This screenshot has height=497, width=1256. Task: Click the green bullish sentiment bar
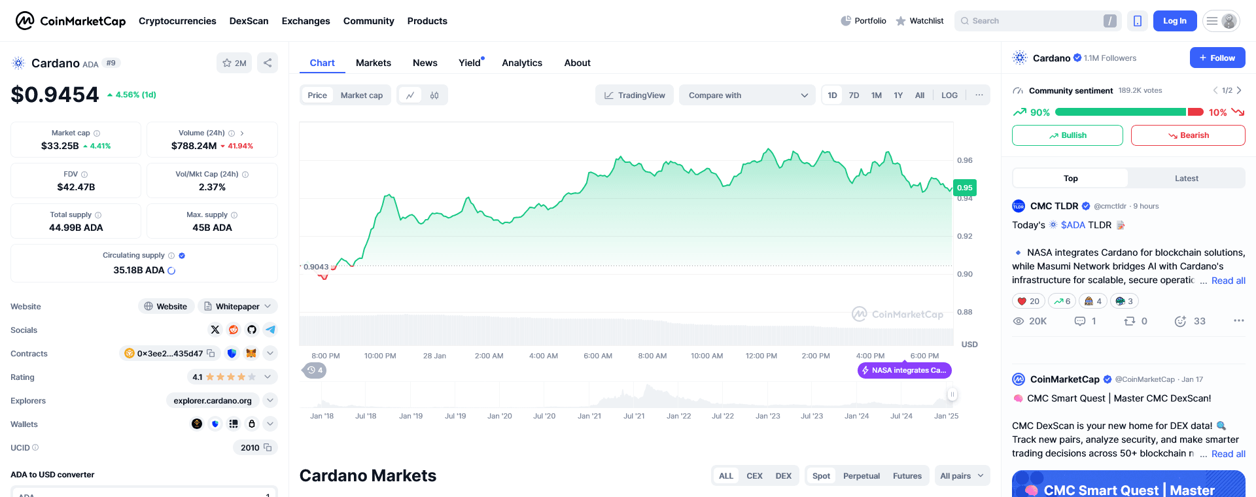tap(1121, 112)
